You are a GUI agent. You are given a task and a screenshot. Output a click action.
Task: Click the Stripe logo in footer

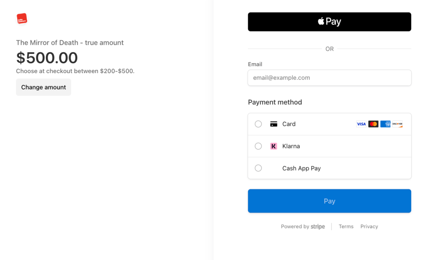click(318, 227)
